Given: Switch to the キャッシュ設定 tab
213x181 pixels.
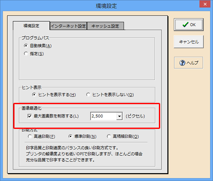Looking at the screenshot, I should (105, 26).
